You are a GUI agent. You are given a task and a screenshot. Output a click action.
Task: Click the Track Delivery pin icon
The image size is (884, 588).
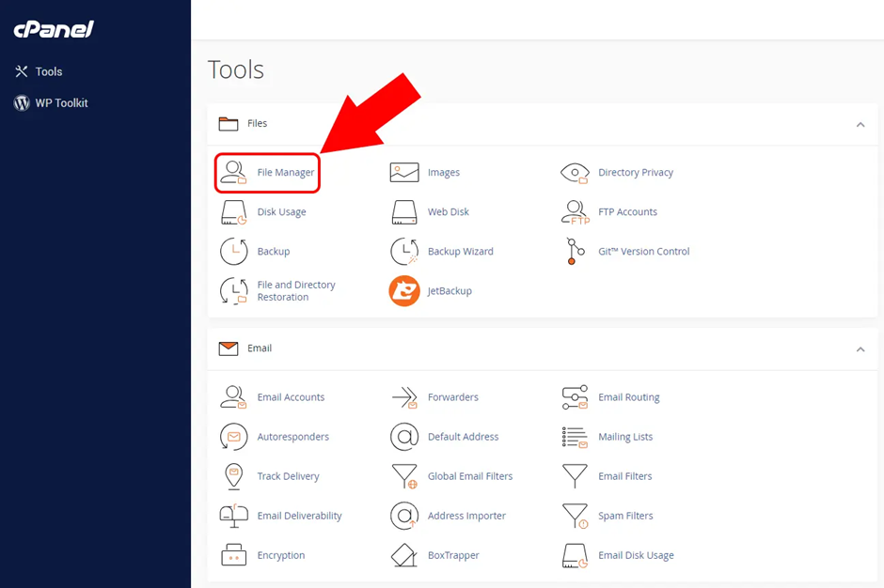pos(233,476)
